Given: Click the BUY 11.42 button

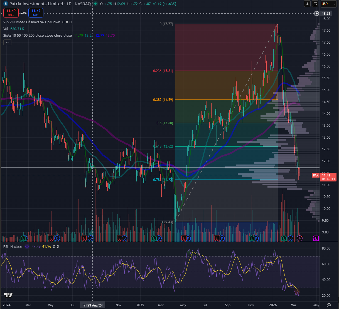Looking at the screenshot, I should pos(36,13).
